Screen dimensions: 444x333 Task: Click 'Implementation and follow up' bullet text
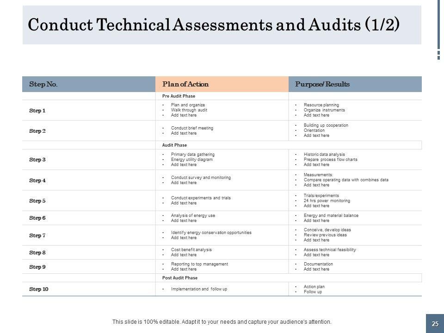[x=199, y=289]
